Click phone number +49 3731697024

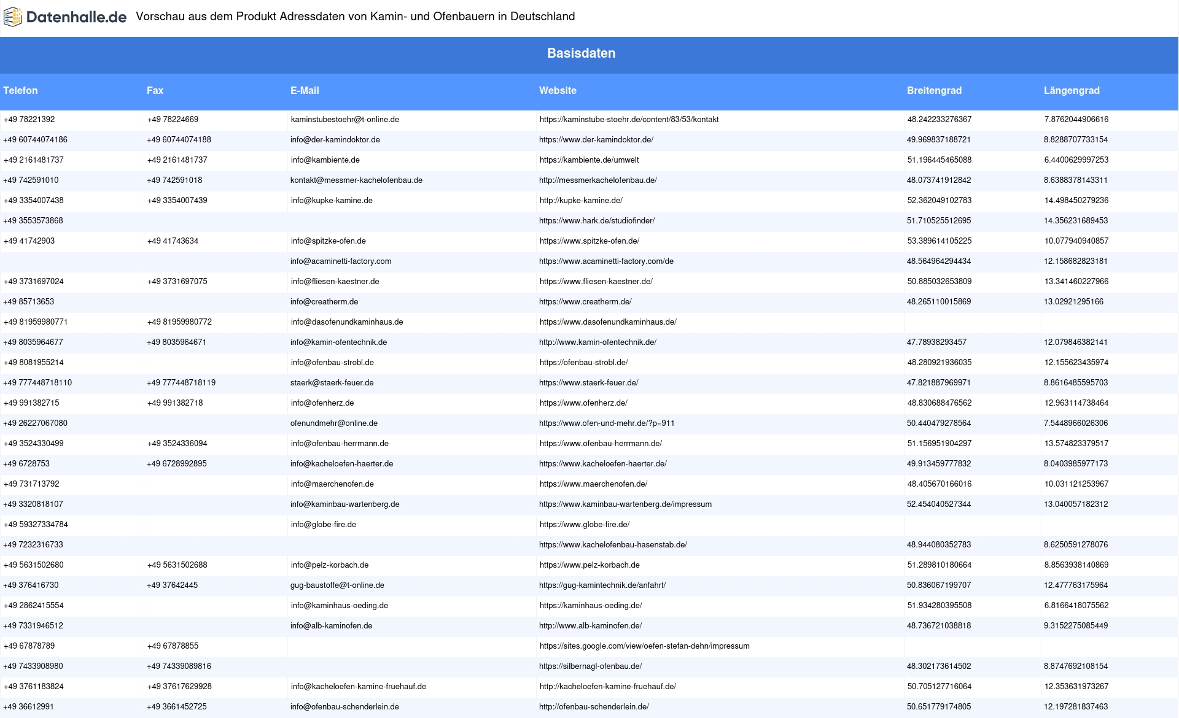pos(33,282)
